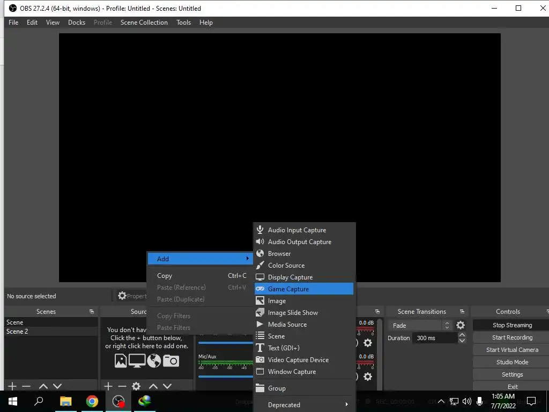Move scene up with arrow icon

(x=43, y=386)
